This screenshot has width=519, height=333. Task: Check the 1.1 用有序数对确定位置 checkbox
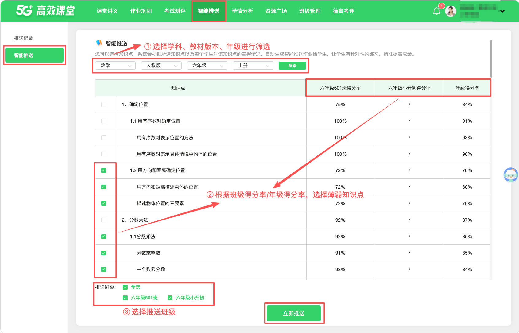point(103,121)
